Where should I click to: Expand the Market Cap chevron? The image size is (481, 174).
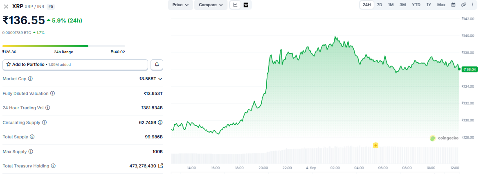coord(160,79)
